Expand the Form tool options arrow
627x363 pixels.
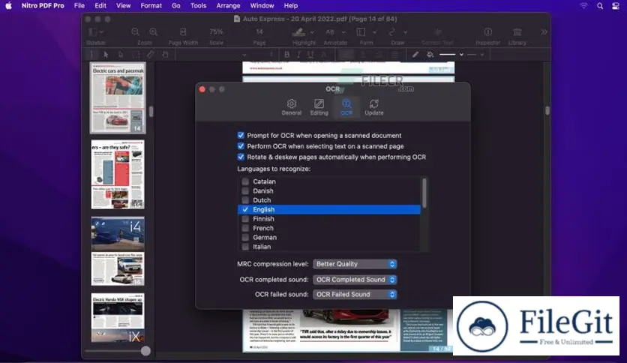tap(374, 32)
